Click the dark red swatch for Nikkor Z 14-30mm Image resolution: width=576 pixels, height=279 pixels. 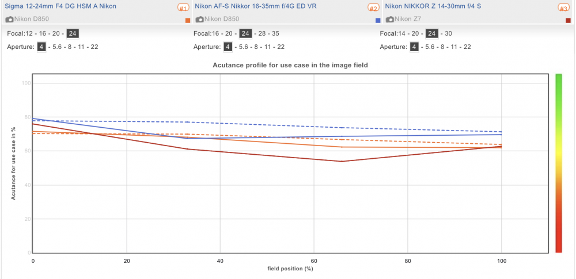tap(569, 21)
